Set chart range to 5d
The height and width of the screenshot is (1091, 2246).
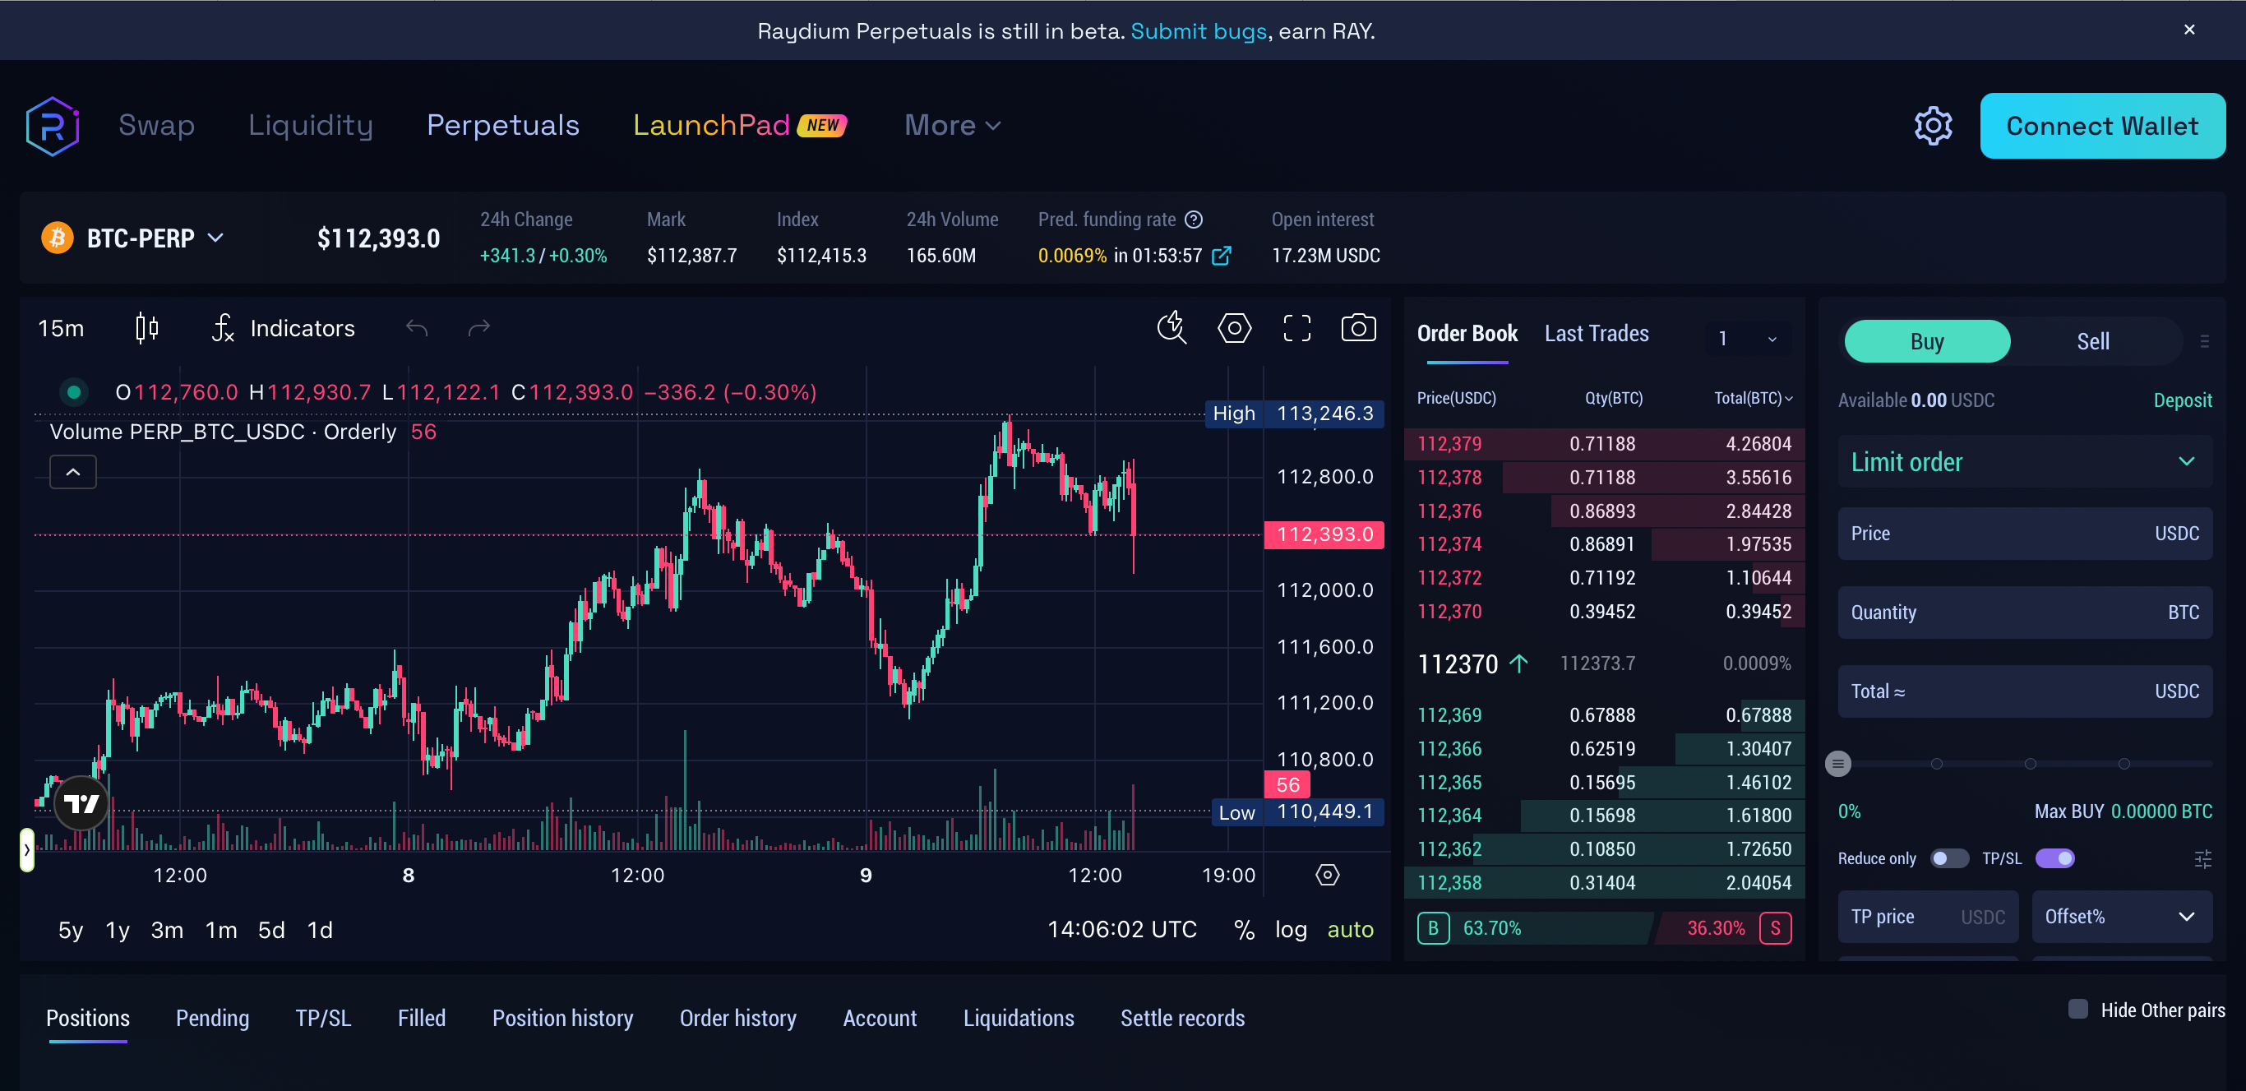[x=271, y=930]
